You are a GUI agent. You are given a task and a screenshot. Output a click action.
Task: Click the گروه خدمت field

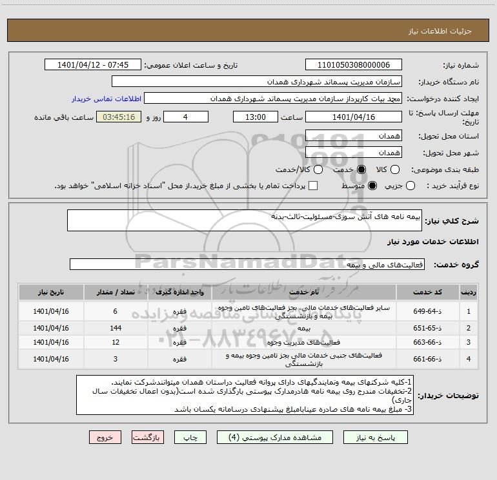tap(247, 264)
